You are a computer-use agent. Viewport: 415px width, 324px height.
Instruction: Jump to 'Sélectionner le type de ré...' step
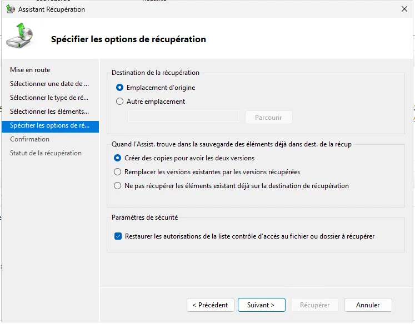[49, 98]
